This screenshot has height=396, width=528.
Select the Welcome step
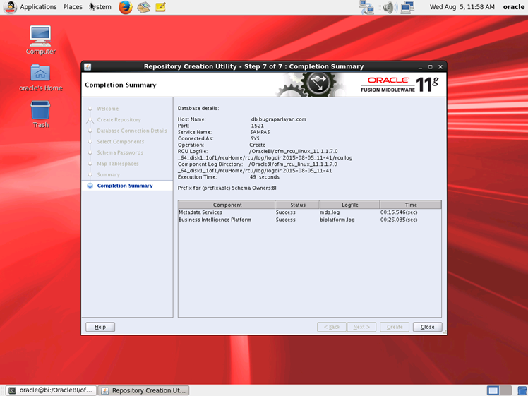click(108, 109)
